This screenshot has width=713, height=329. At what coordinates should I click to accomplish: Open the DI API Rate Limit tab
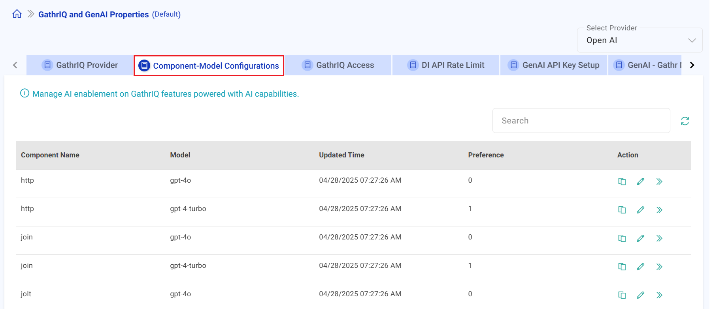446,65
